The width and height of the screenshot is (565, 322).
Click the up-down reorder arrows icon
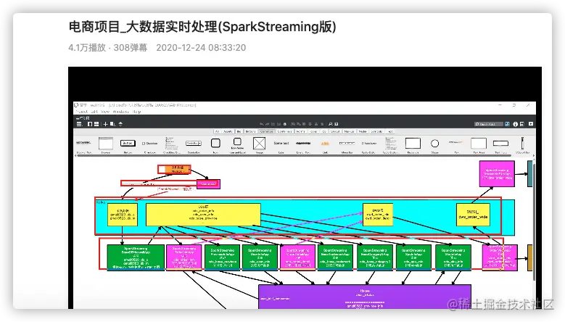click(120, 124)
